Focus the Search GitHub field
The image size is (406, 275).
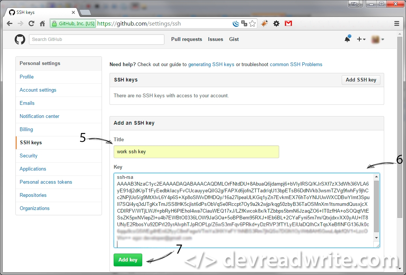(97, 39)
